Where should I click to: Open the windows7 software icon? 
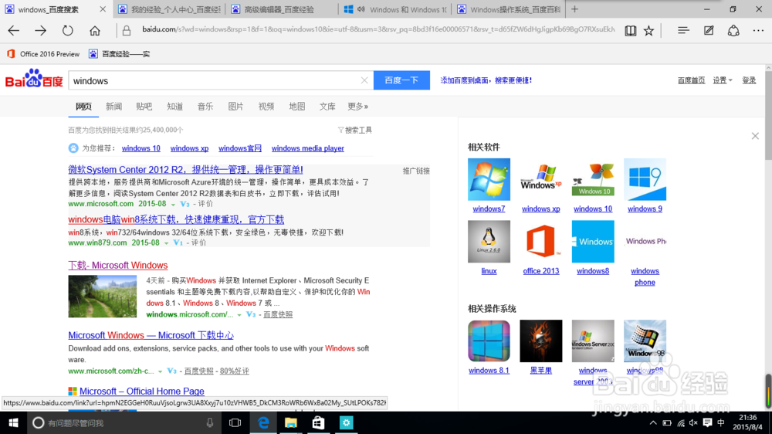(x=489, y=179)
